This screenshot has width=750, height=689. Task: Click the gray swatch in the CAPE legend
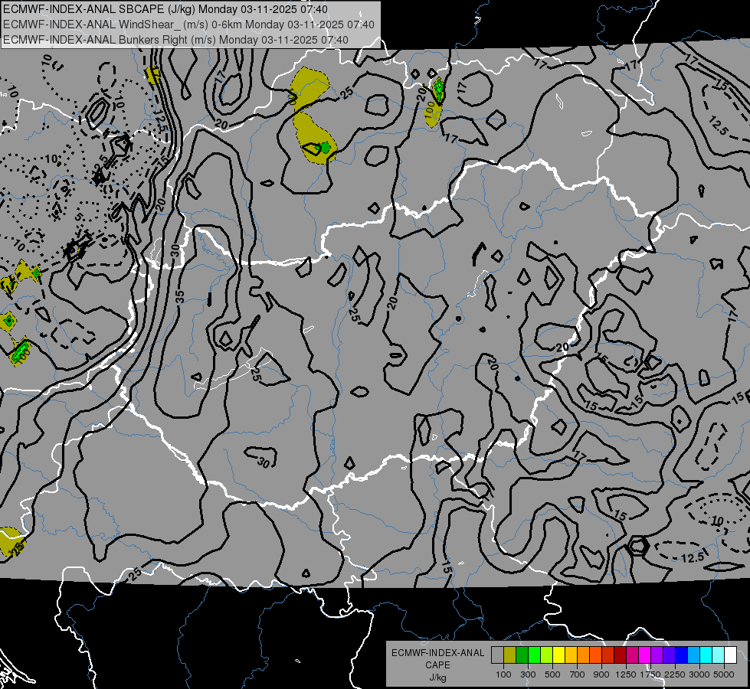pos(497,655)
